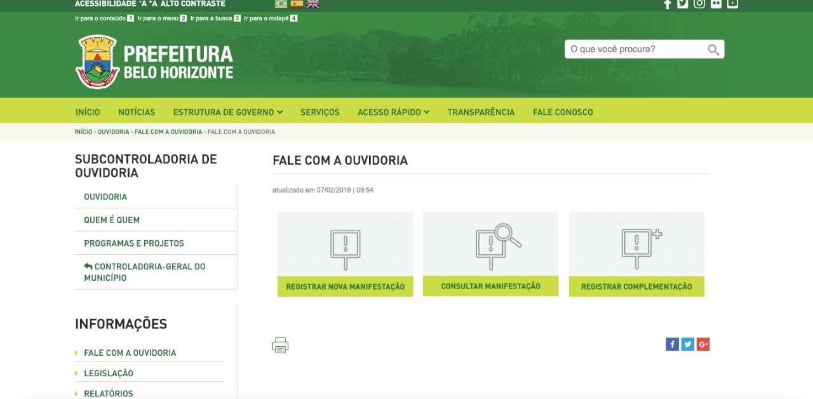813x399 pixels.
Task: Click Registrar Complementação button
Action: coord(636,287)
